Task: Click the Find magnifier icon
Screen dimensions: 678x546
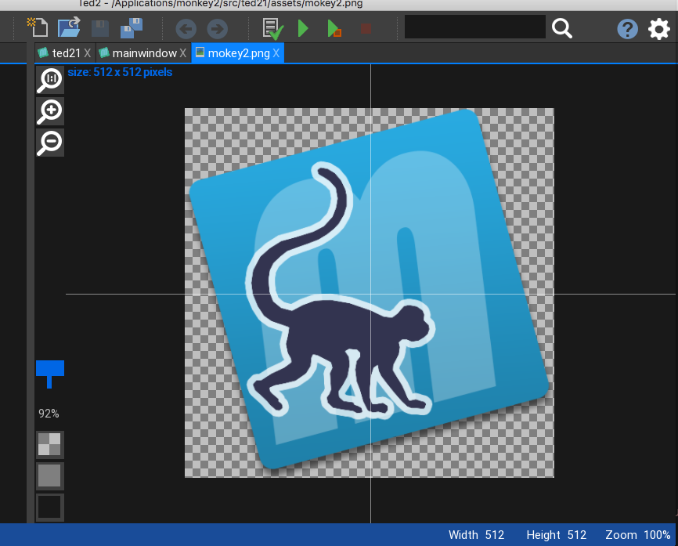Action: point(562,28)
